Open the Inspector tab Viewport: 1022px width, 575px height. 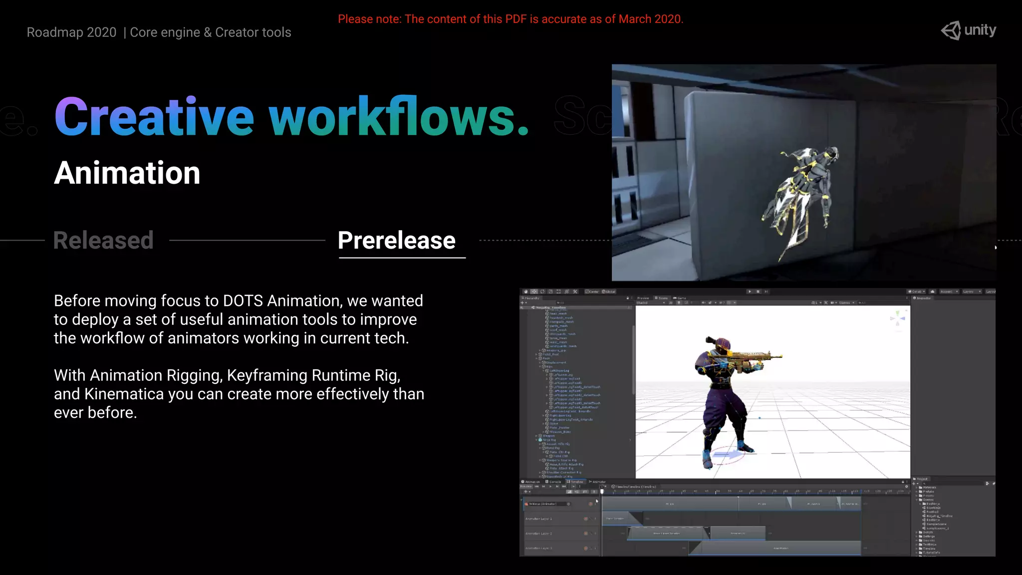922,298
